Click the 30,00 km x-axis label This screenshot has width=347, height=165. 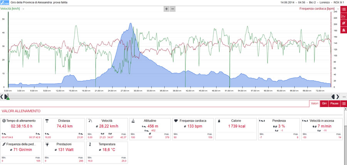[138, 91]
